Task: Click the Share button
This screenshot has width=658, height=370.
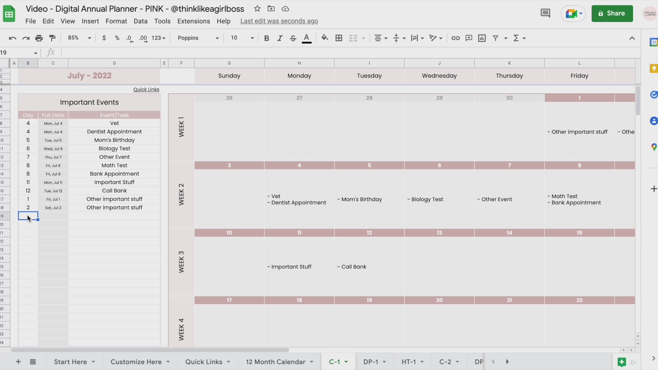Action: (x=612, y=14)
